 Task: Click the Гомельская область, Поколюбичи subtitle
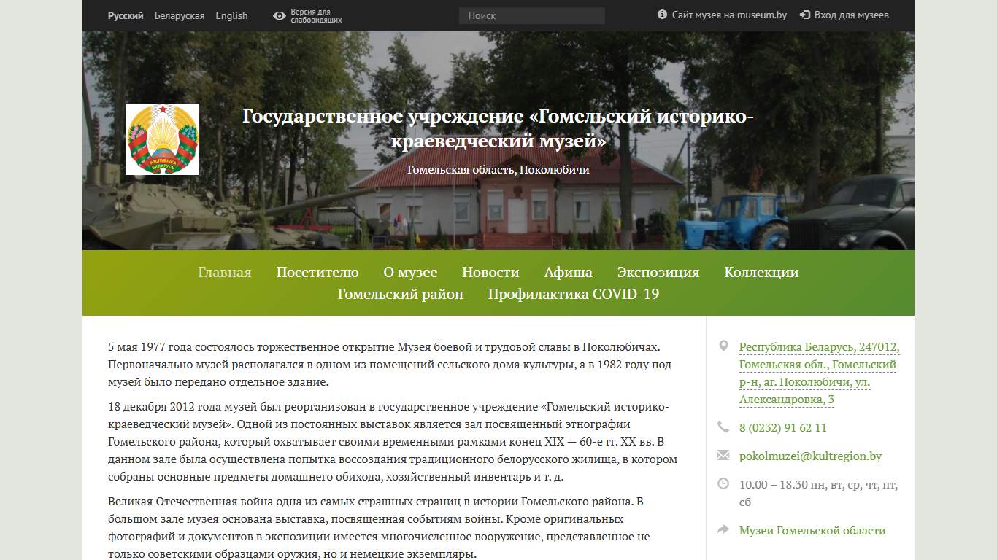click(498, 170)
